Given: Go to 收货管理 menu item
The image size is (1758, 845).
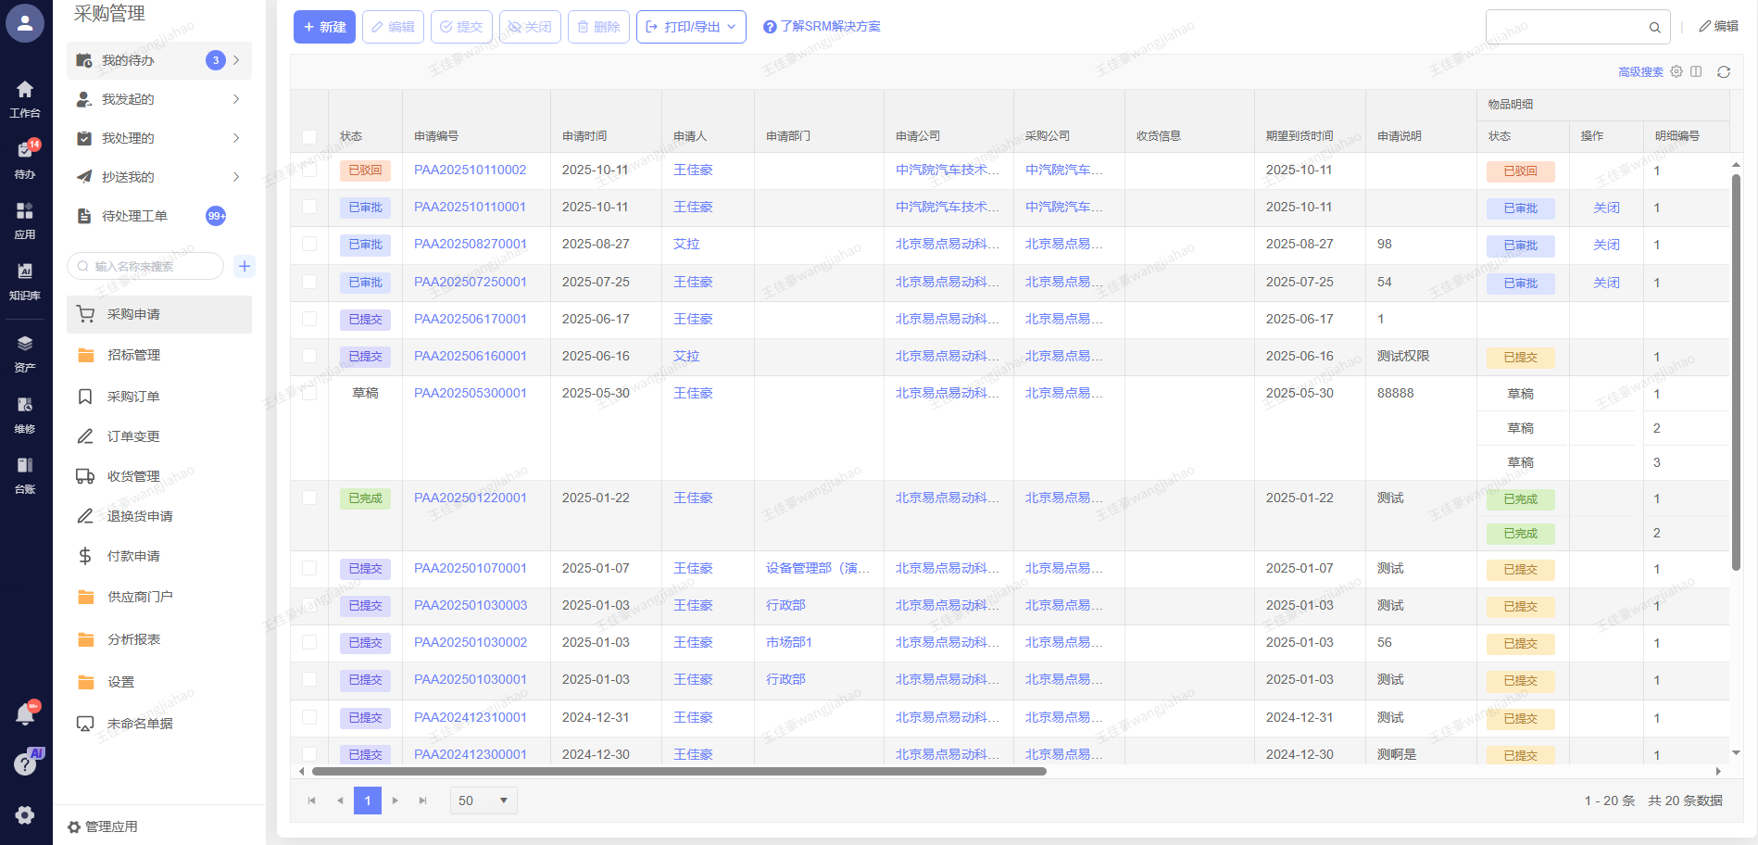Looking at the screenshot, I should pos(133,476).
